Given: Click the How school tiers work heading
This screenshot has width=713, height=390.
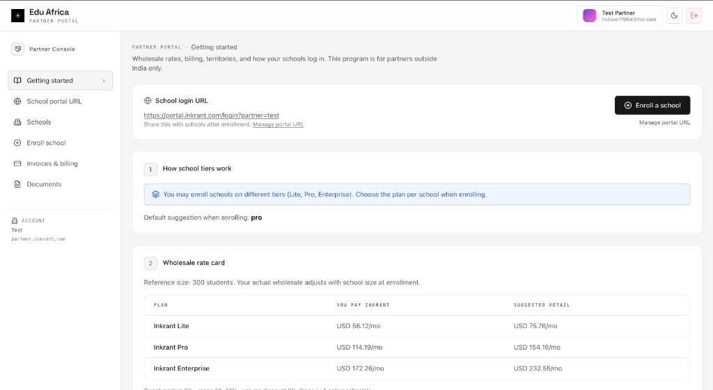Looking at the screenshot, I should coord(197,168).
